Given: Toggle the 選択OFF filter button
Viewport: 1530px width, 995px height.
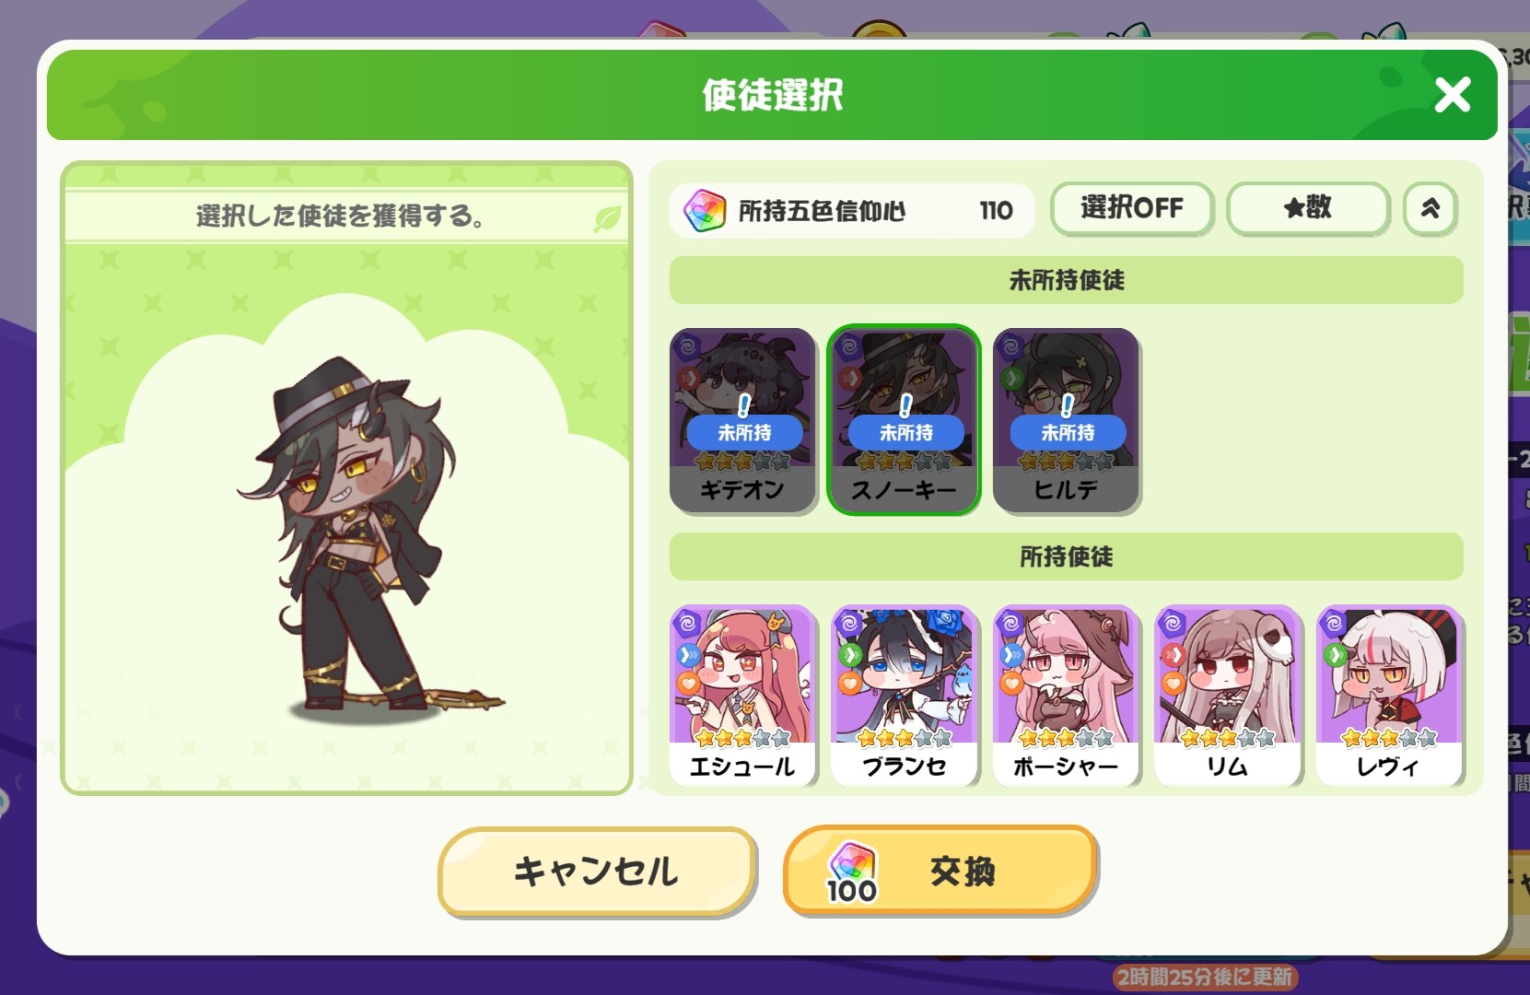Looking at the screenshot, I should (1131, 208).
